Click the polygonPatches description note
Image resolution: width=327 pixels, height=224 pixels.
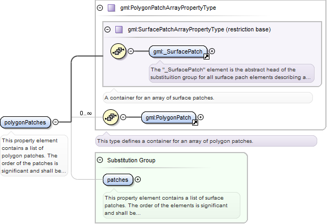coord(34,156)
